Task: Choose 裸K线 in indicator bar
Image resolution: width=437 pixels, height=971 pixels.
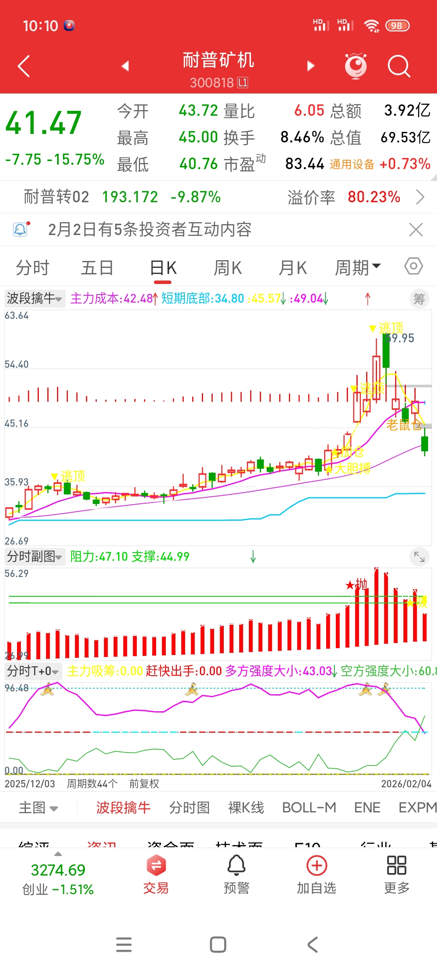Action: point(246,808)
